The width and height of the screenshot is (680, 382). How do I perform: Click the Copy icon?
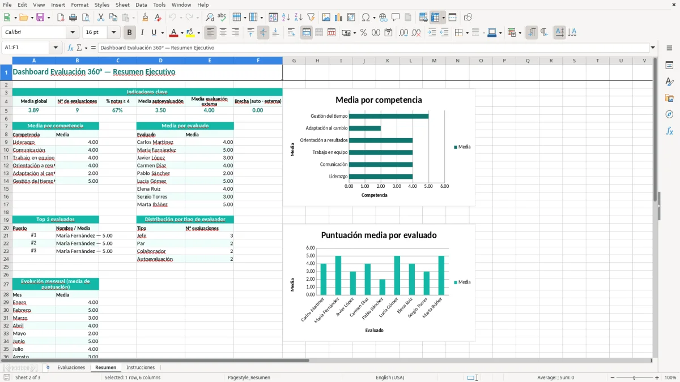[x=113, y=18]
